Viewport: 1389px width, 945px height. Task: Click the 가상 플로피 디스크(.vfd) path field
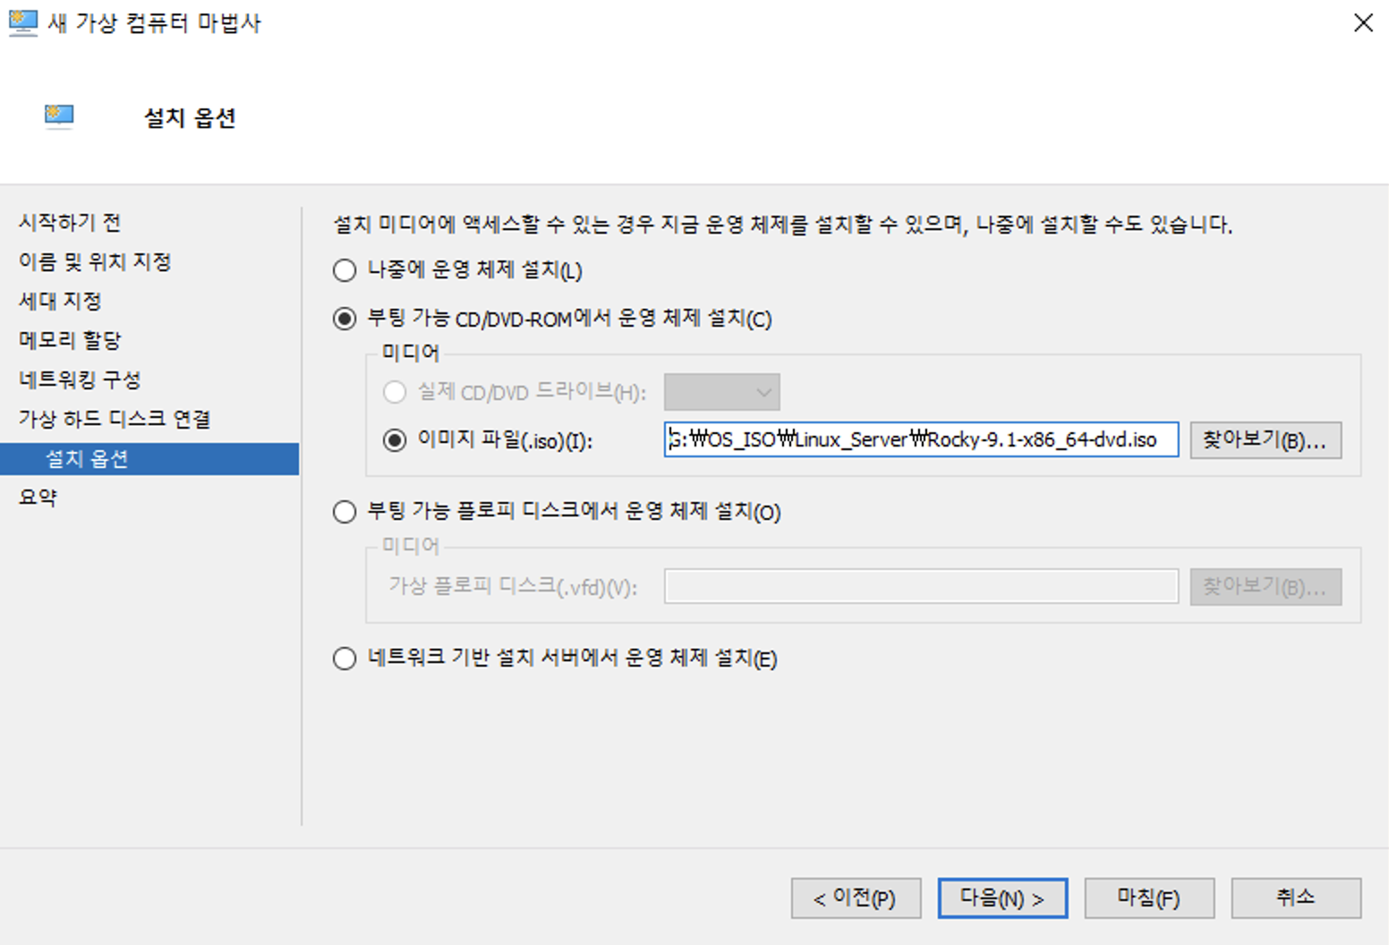tap(921, 586)
